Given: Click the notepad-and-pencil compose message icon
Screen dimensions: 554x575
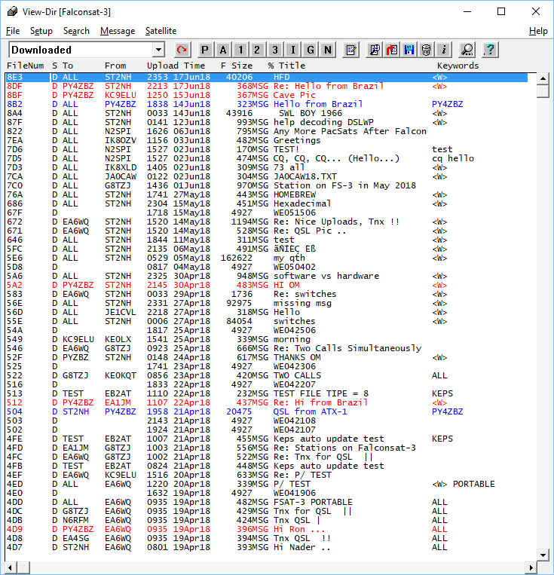Looking at the screenshot, I should pyautogui.click(x=350, y=50).
